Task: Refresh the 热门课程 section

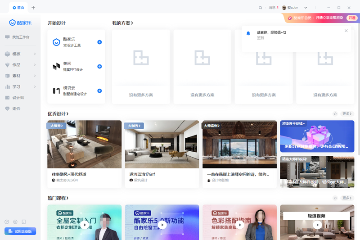Action: tap(335, 198)
